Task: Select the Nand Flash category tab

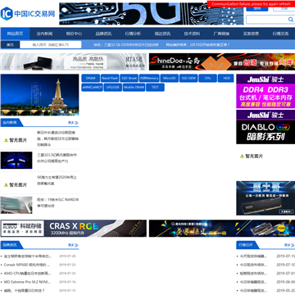Action: (110, 78)
